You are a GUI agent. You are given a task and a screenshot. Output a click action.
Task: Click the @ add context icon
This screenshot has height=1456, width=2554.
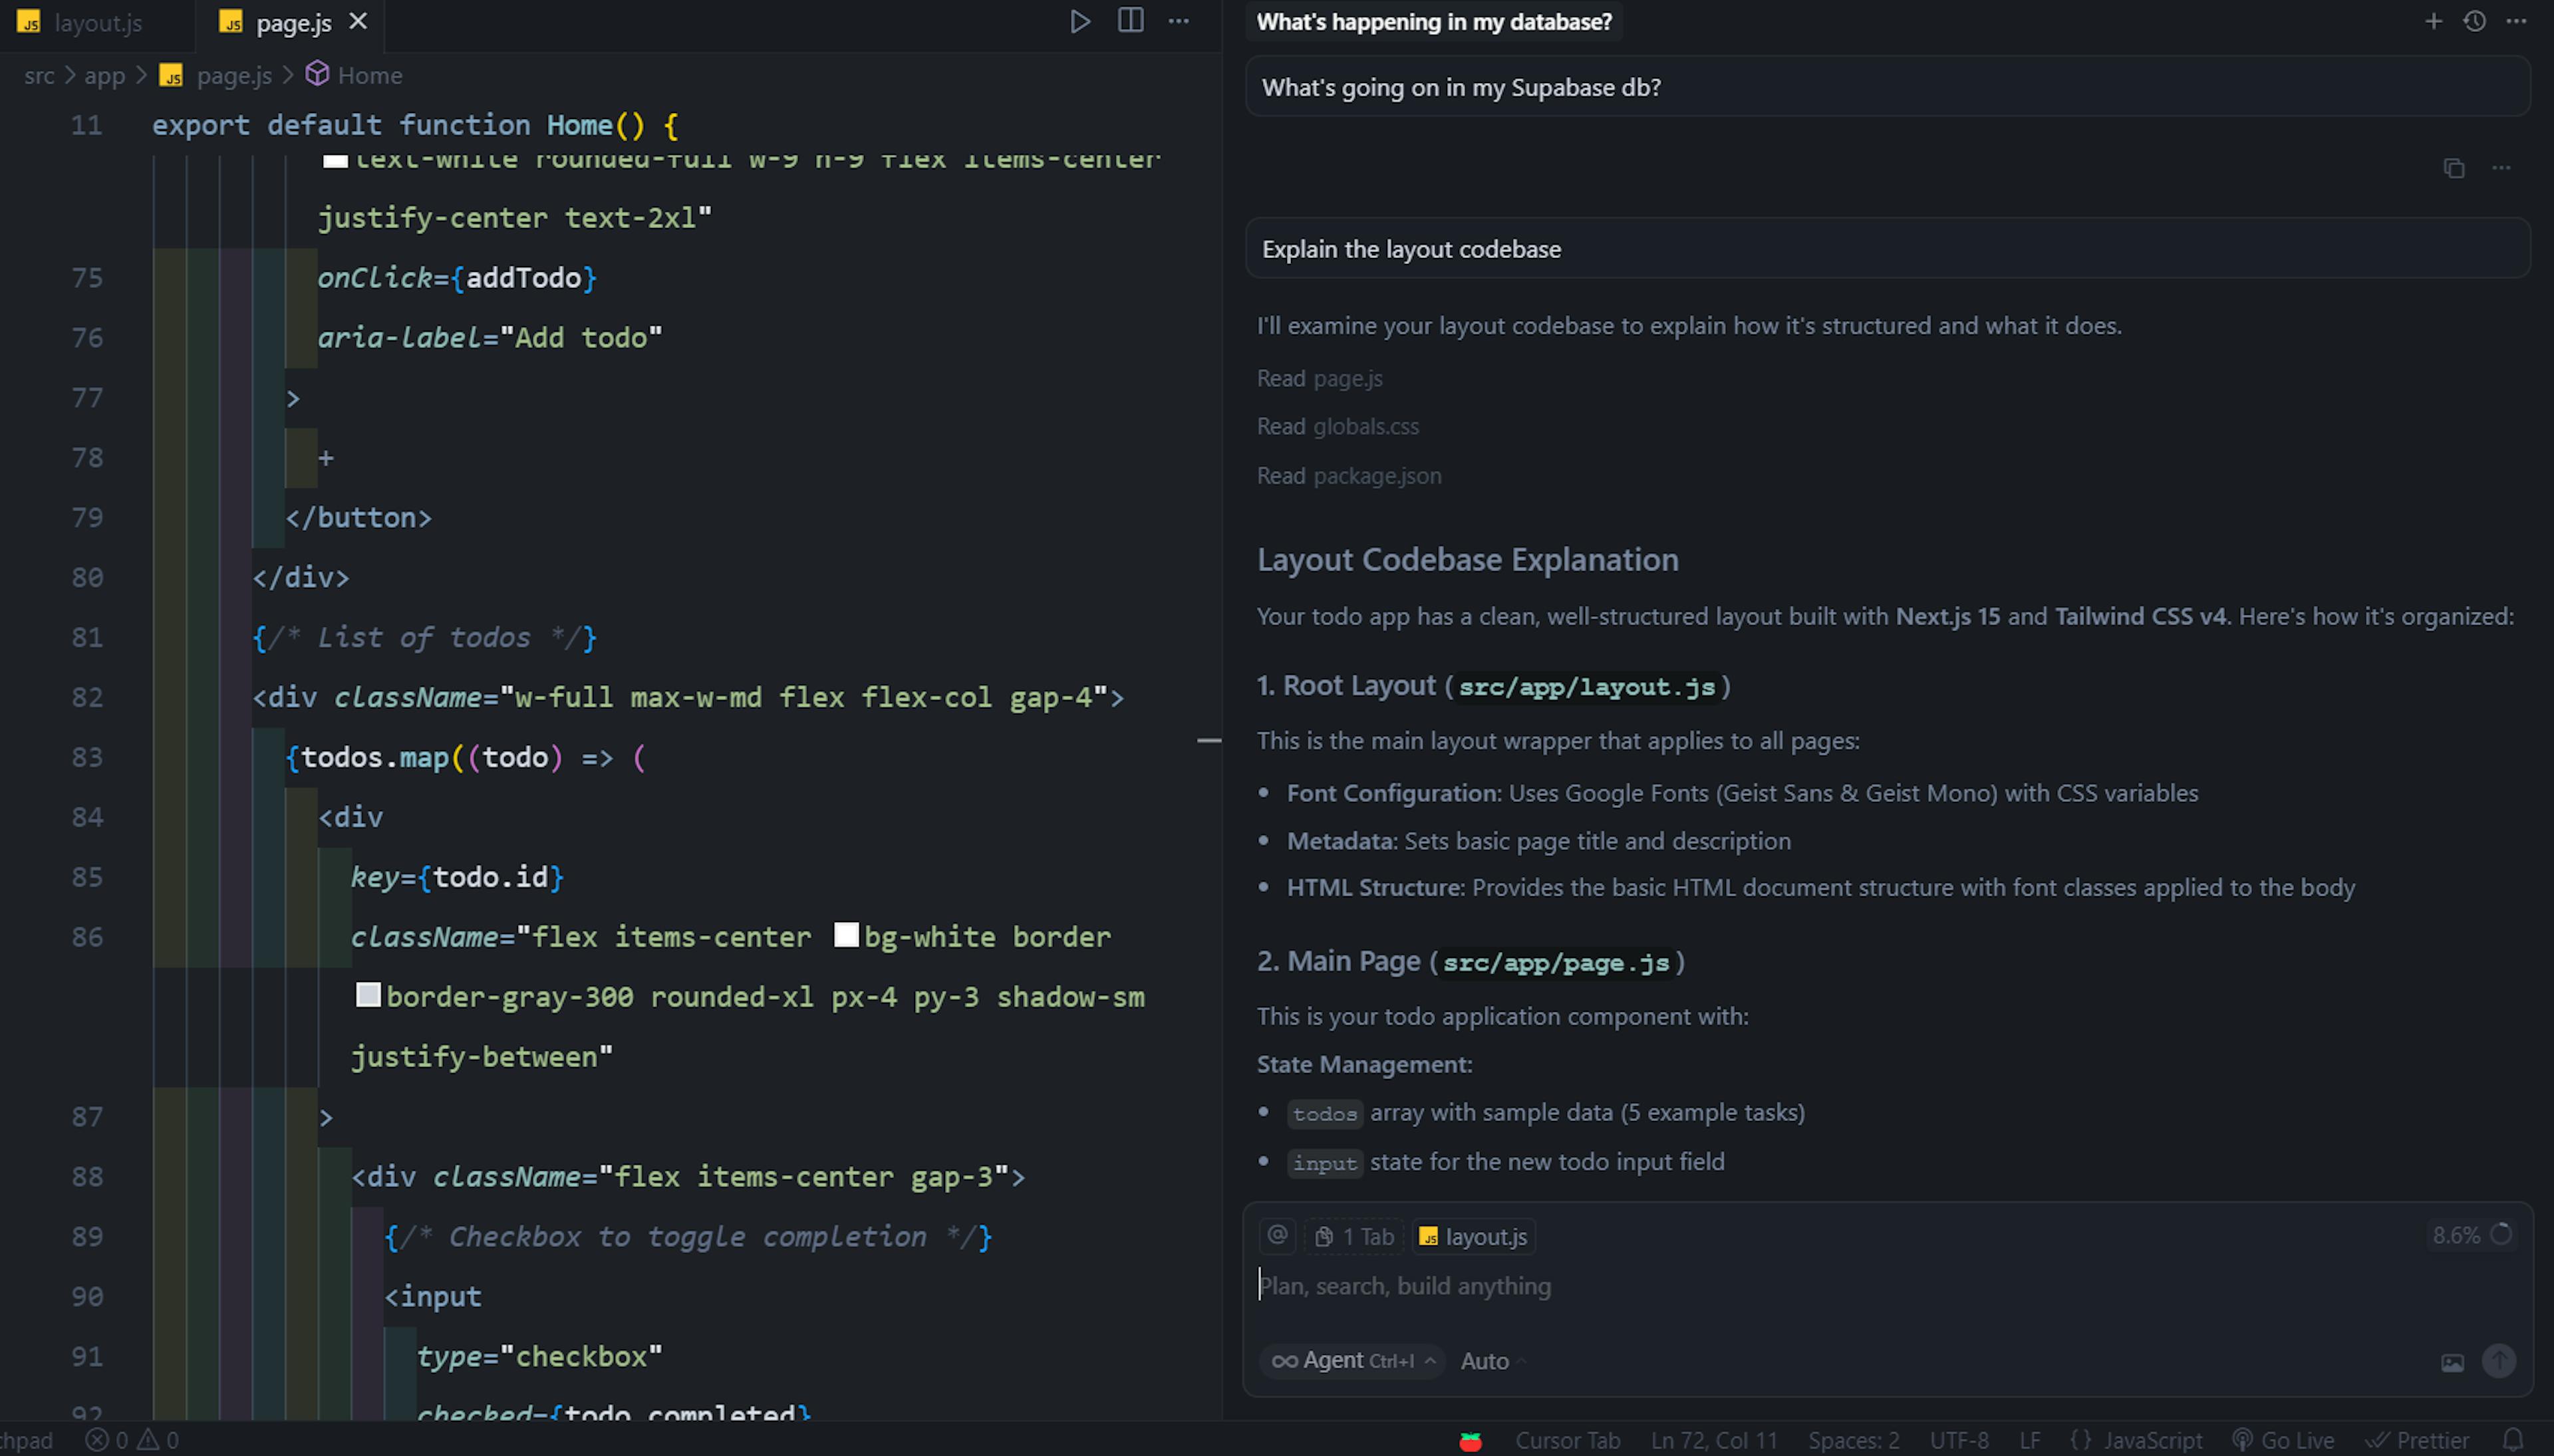(1278, 1236)
